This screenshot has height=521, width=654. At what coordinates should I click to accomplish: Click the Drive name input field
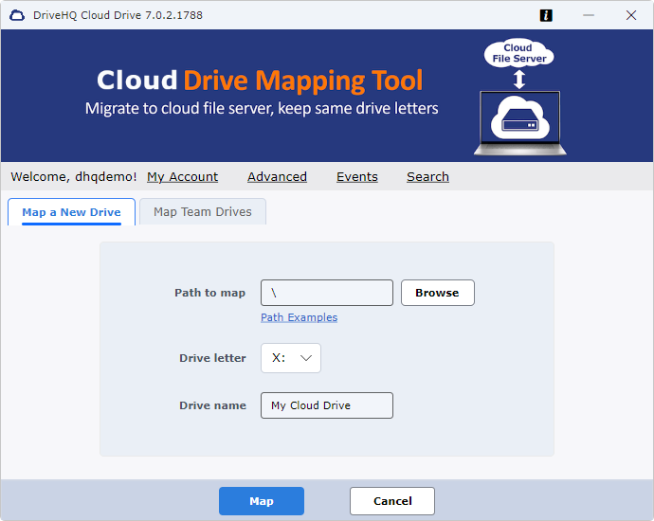(327, 405)
